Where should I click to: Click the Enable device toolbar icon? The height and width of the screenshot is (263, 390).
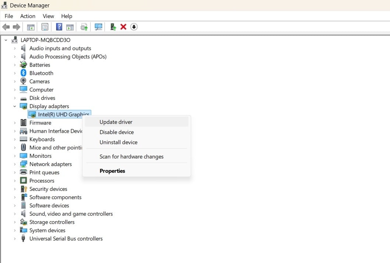tap(113, 27)
